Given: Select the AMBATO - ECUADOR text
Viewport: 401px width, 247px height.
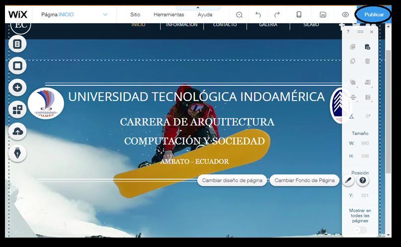Looking at the screenshot, I should click(x=194, y=162).
